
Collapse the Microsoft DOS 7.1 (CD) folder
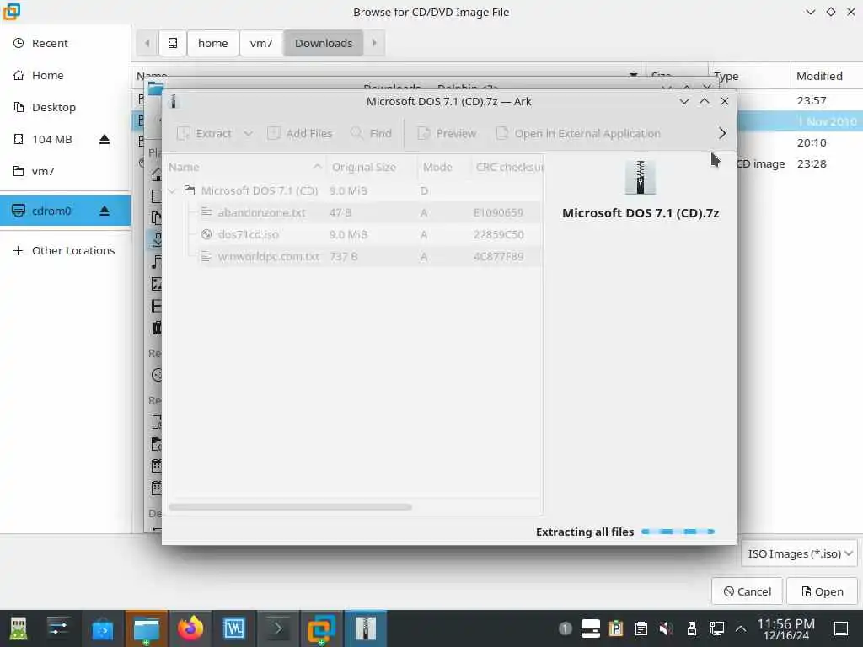(x=172, y=191)
